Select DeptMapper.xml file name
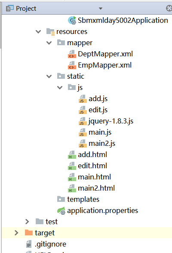This screenshot has width=172, height=253. (105, 54)
